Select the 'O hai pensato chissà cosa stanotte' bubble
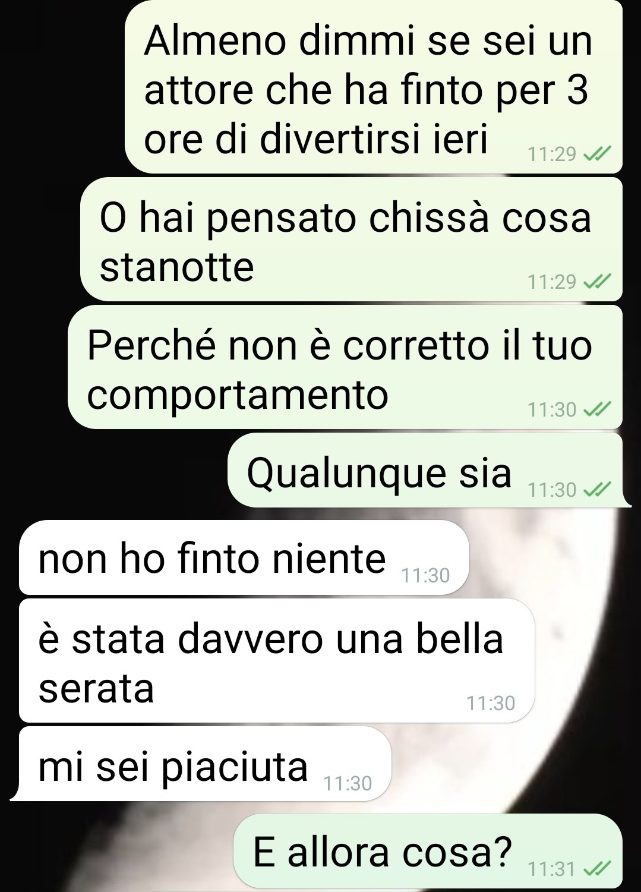This screenshot has height=892, width=641. pos(351,239)
